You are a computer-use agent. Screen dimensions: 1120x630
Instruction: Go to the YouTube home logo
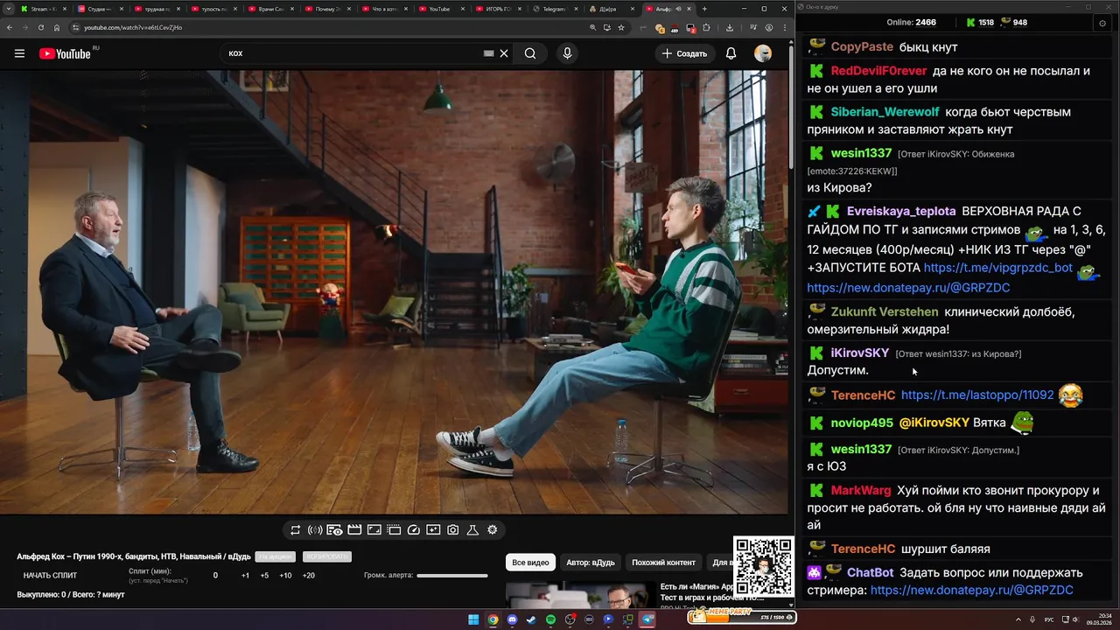click(x=65, y=53)
